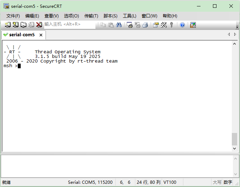240x187 pixels.
Task: Click '3.1.5 build May 19 2025' text
Action: pos(68,57)
